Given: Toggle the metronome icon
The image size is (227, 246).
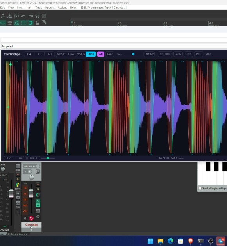Looking at the screenshot, I should (37, 16).
